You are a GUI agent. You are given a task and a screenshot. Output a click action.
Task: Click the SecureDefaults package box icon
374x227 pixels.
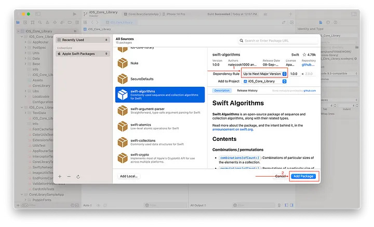pyautogui.click(x=123, y=78)
